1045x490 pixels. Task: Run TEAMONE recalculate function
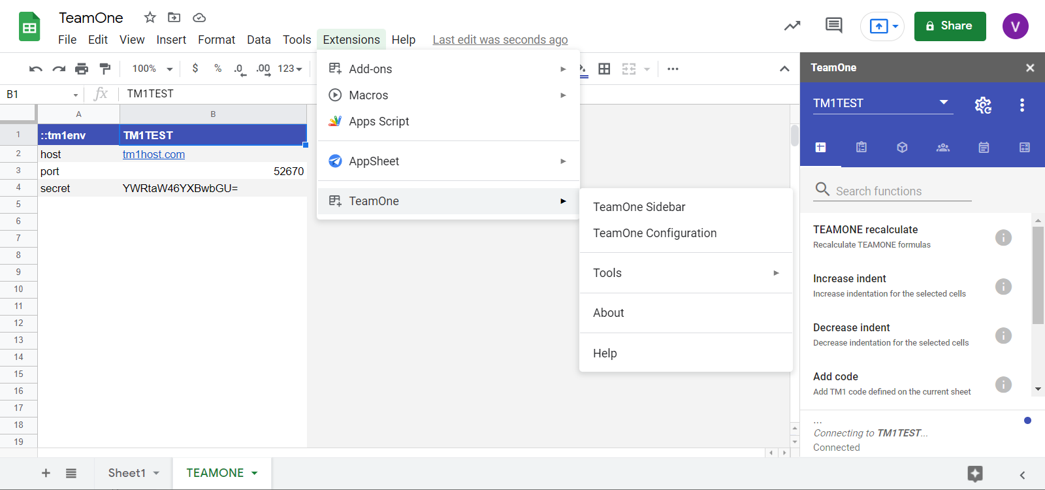point(865,230)
